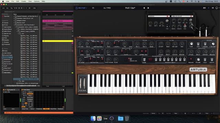The width and height of the screenshot is (220, 123).
Task: Select MIDI Effects category in browser
Action: [x=7, y=31]
